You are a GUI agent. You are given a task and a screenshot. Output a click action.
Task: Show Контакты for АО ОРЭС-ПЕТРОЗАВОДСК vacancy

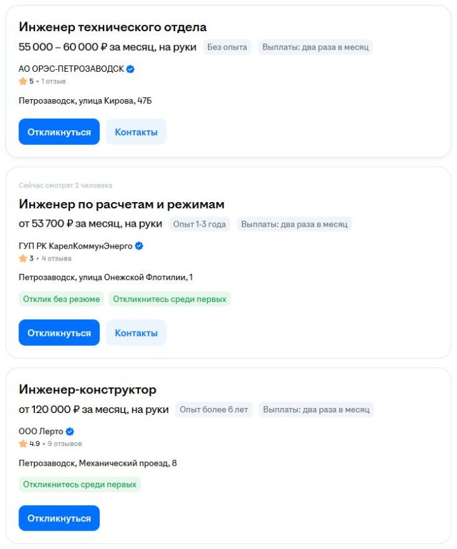point(136,132)
